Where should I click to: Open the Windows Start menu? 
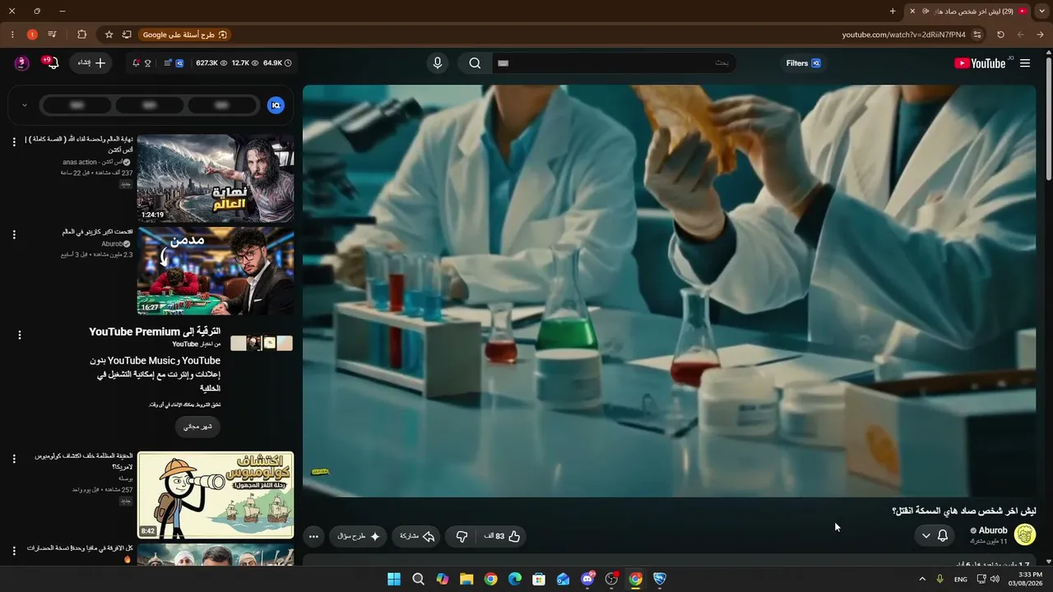point(394,579)
